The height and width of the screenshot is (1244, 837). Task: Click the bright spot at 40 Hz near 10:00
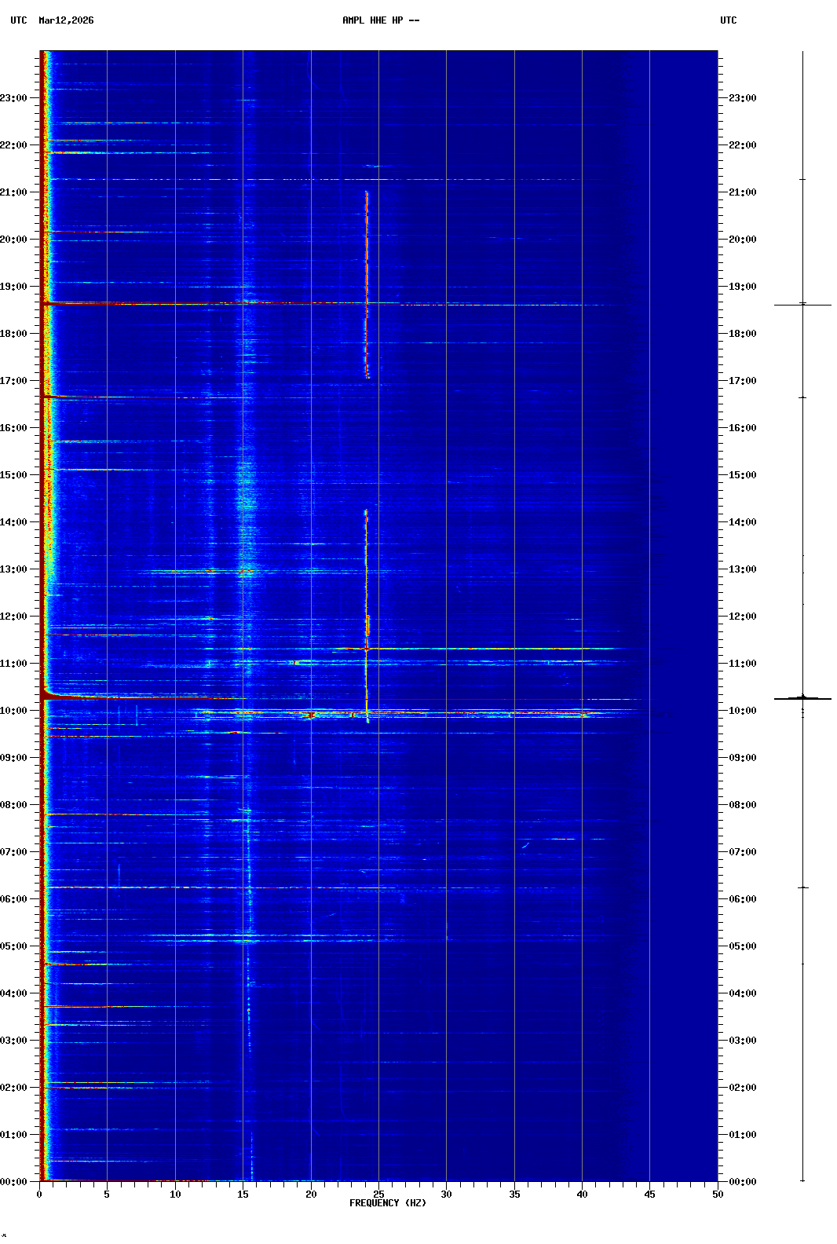583,715
